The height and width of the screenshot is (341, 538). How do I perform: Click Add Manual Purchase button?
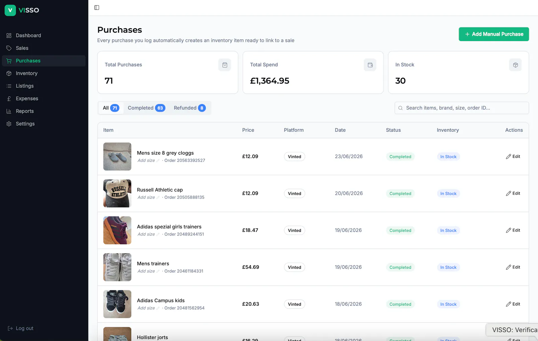[x=494, y=34]
